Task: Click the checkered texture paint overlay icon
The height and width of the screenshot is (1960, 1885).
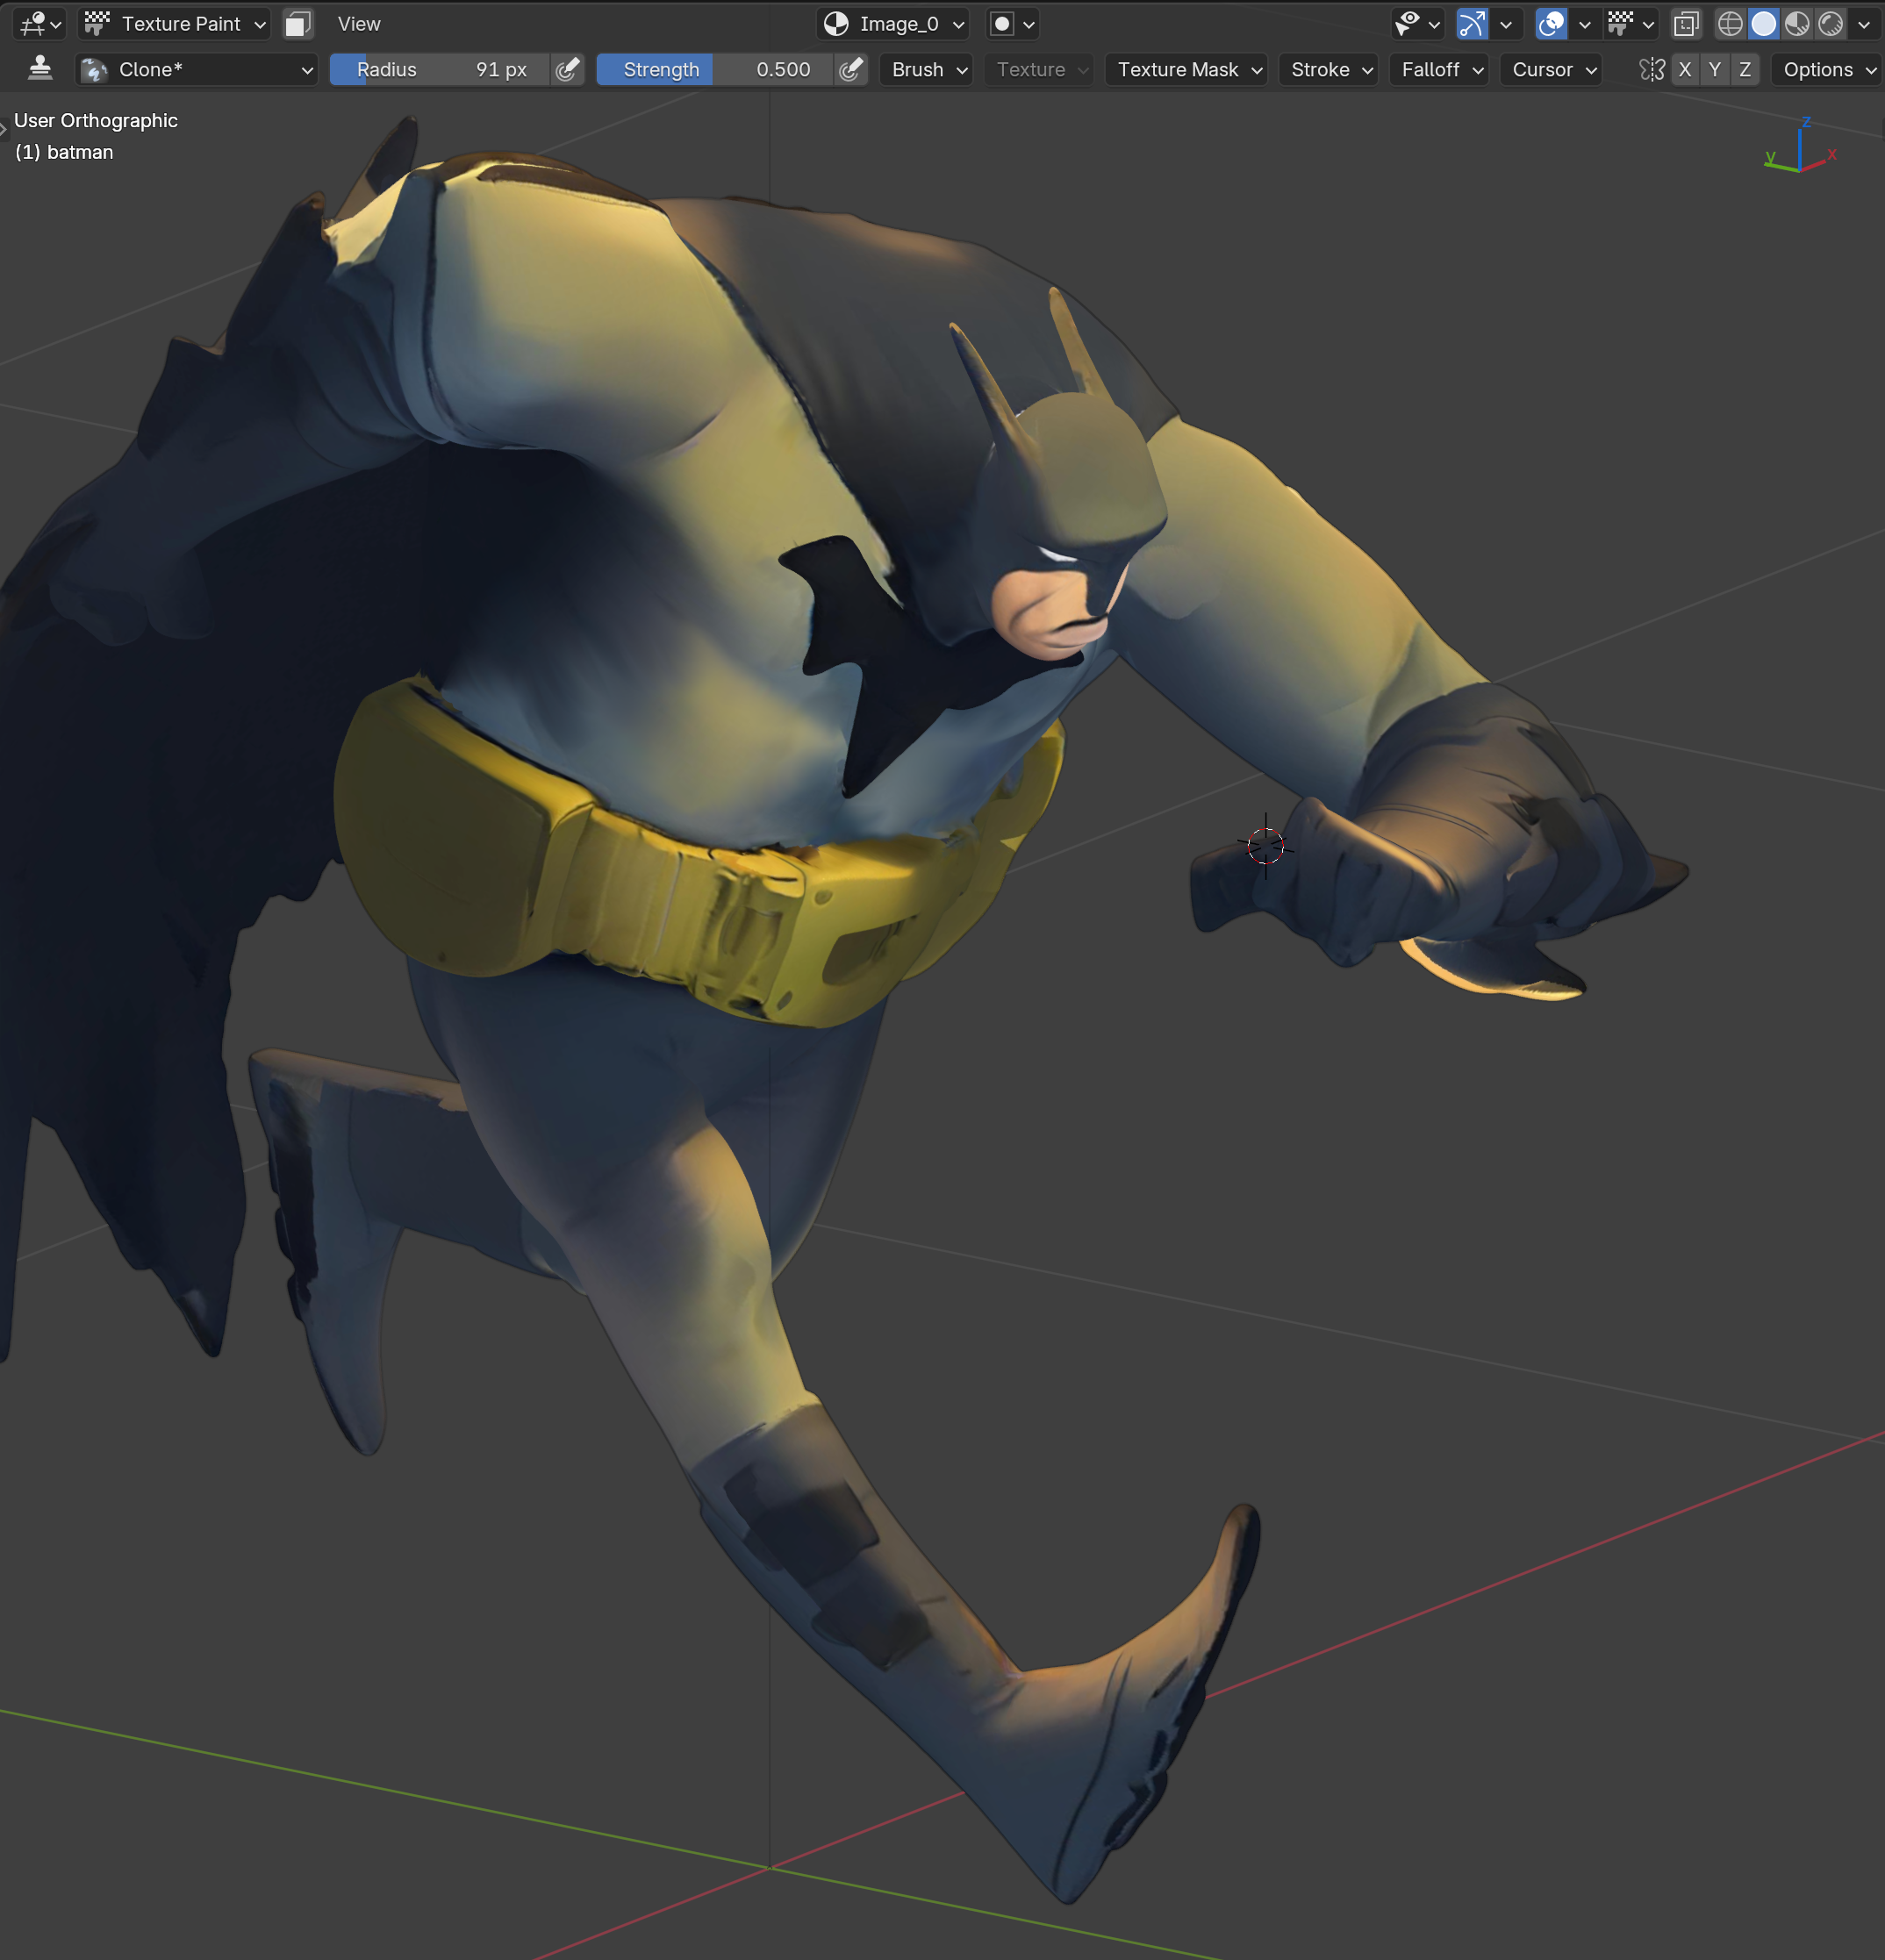Action: click(1621, 23)
